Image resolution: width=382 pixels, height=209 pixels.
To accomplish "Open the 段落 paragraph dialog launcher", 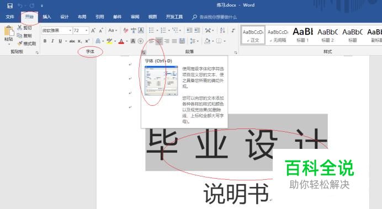I will point(236,52).
